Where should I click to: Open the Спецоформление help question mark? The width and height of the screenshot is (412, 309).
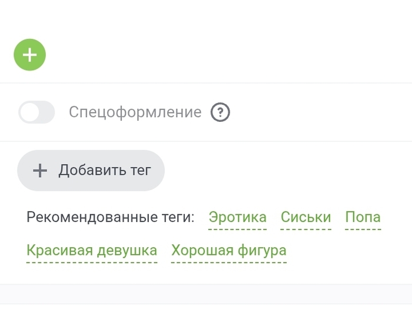point(220,112)
